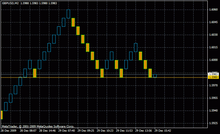220x134 pixels.
Task: Click the 28 Dec 14:46 time label
Action: pyautogui.click(x=47, y=130)
